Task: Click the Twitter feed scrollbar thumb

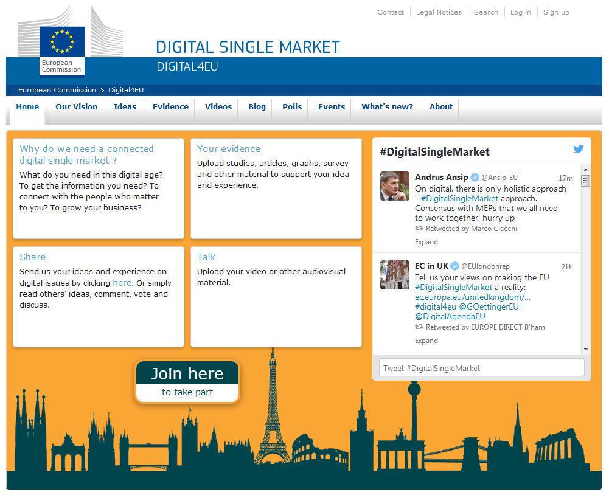Action: click(x=586, y=181)
